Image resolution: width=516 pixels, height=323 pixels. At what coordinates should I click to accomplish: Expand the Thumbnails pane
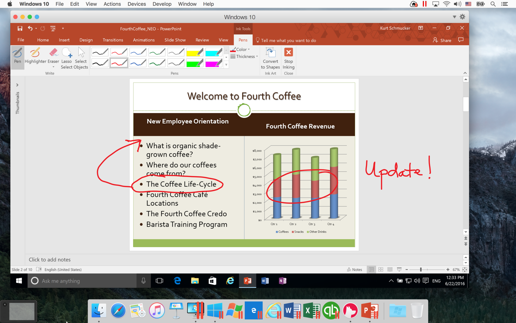coord(17,85)
